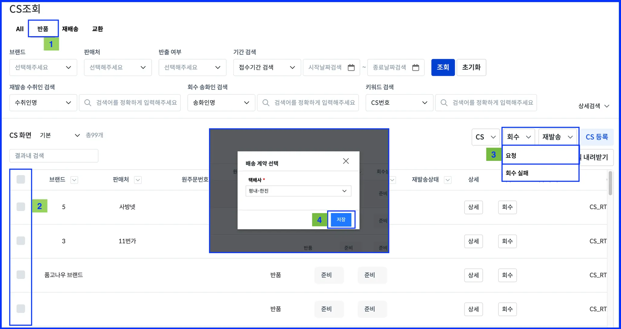
Task: Open the start date calendar picker icon
Action: 351,67
